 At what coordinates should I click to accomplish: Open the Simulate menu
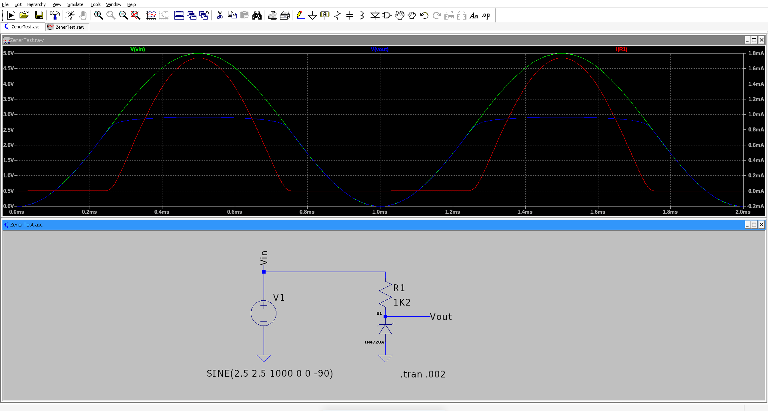(75, 4)
